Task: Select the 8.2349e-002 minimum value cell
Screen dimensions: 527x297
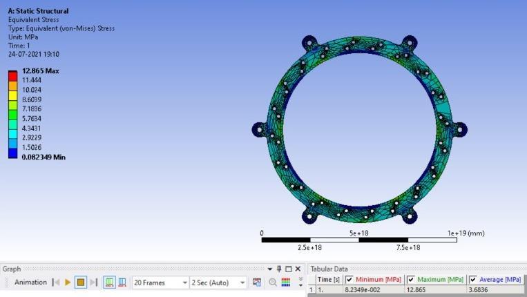Action: click(x=373, y=290)
